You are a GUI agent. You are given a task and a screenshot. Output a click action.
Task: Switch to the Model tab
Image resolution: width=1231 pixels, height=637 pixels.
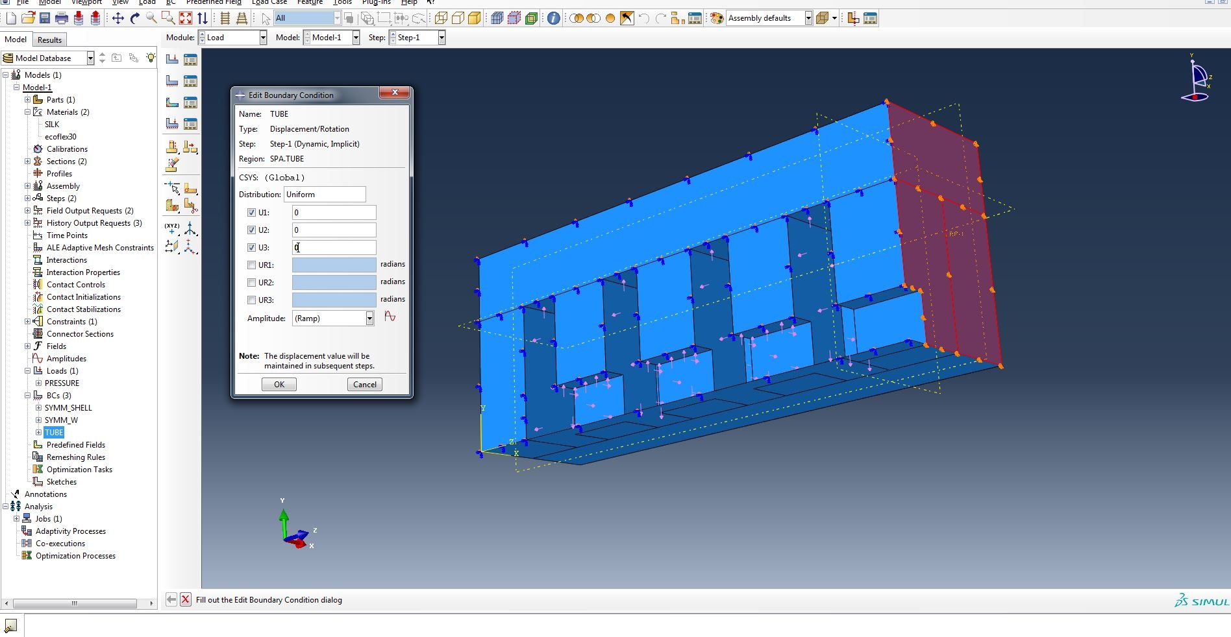point(16,40)
